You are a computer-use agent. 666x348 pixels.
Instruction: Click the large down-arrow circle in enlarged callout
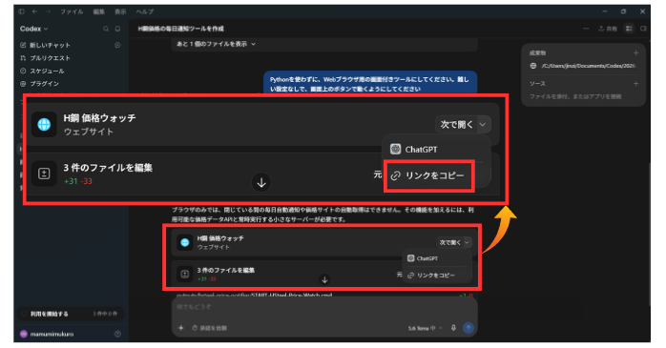[261, 182]
